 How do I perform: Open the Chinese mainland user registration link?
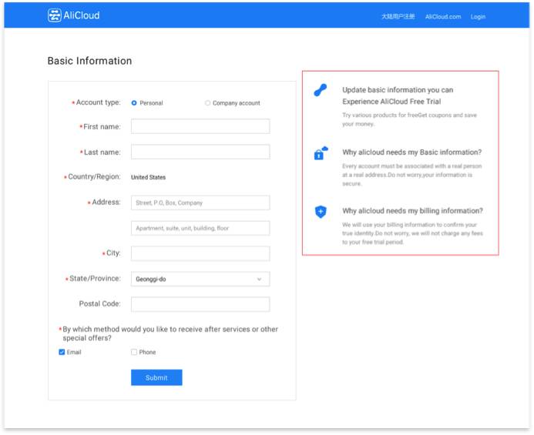pyautogui.click(x=398, y=16)
